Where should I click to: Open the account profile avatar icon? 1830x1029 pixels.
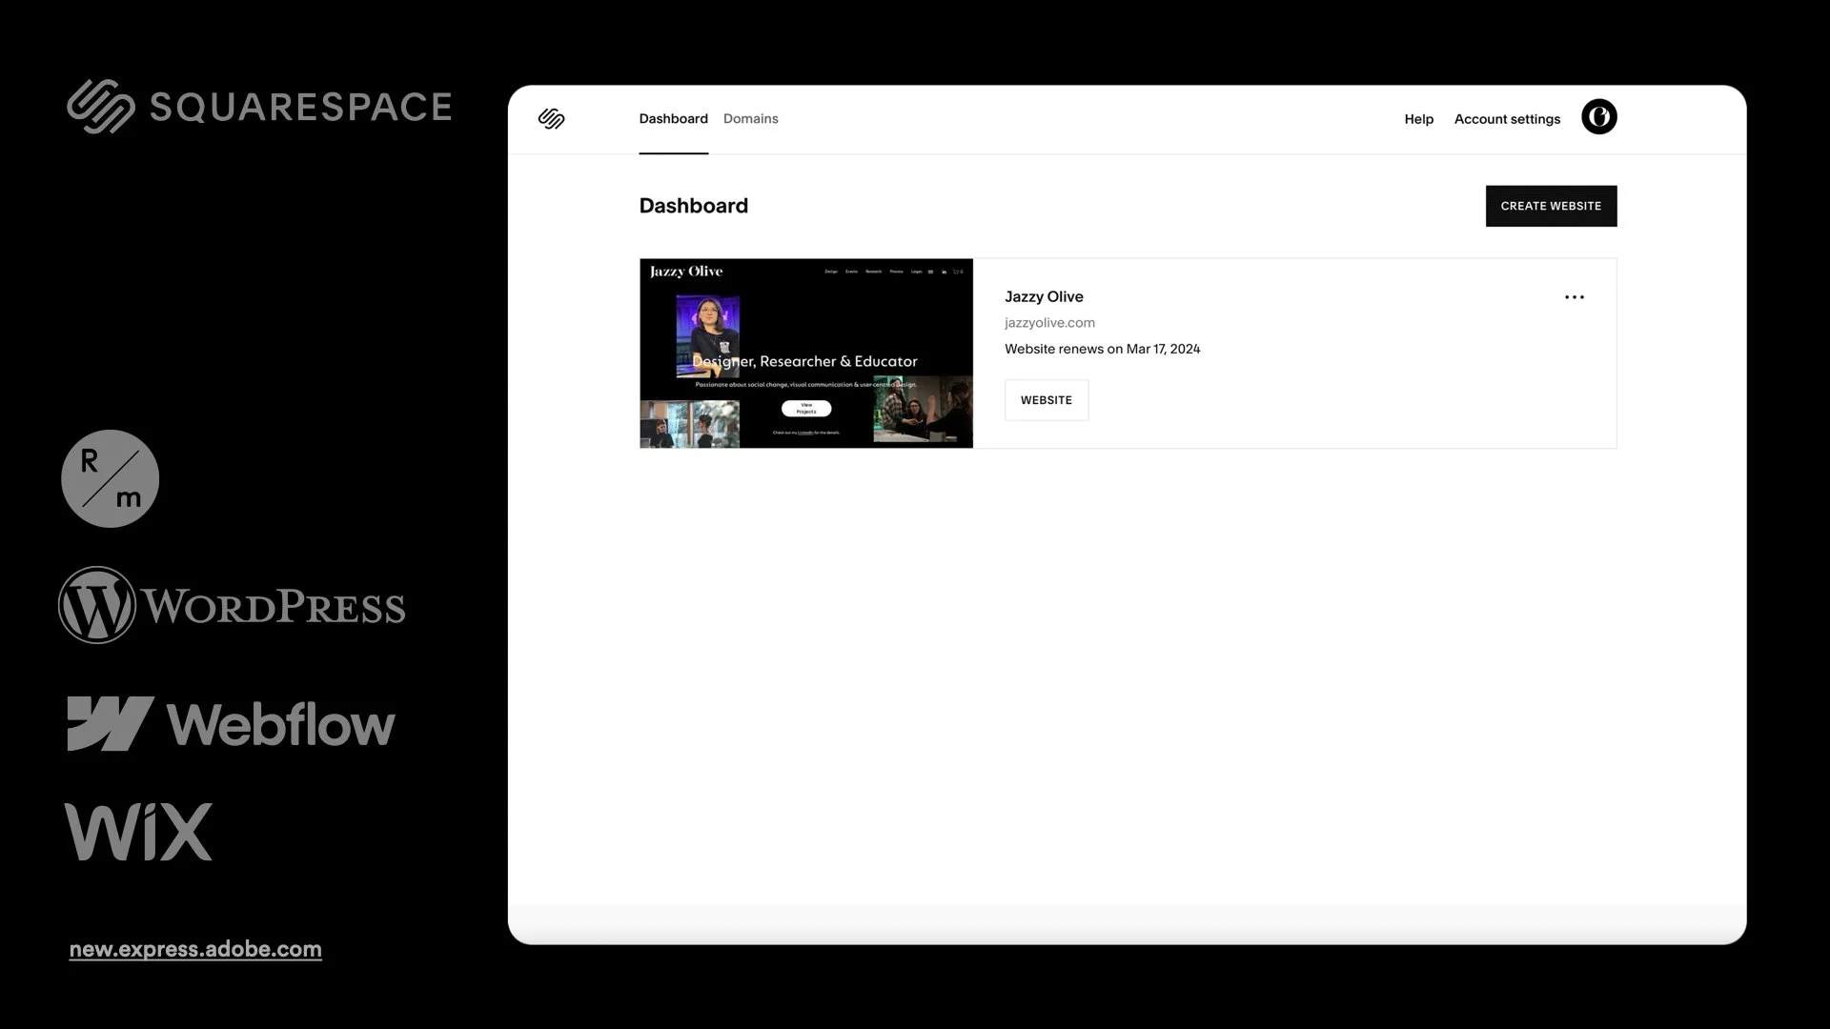pos(1598,117)
